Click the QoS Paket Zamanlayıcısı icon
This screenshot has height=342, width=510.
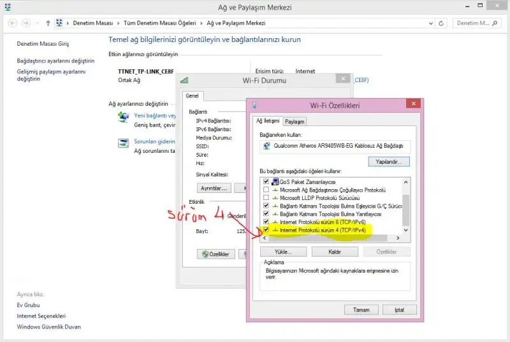point(275,182)
